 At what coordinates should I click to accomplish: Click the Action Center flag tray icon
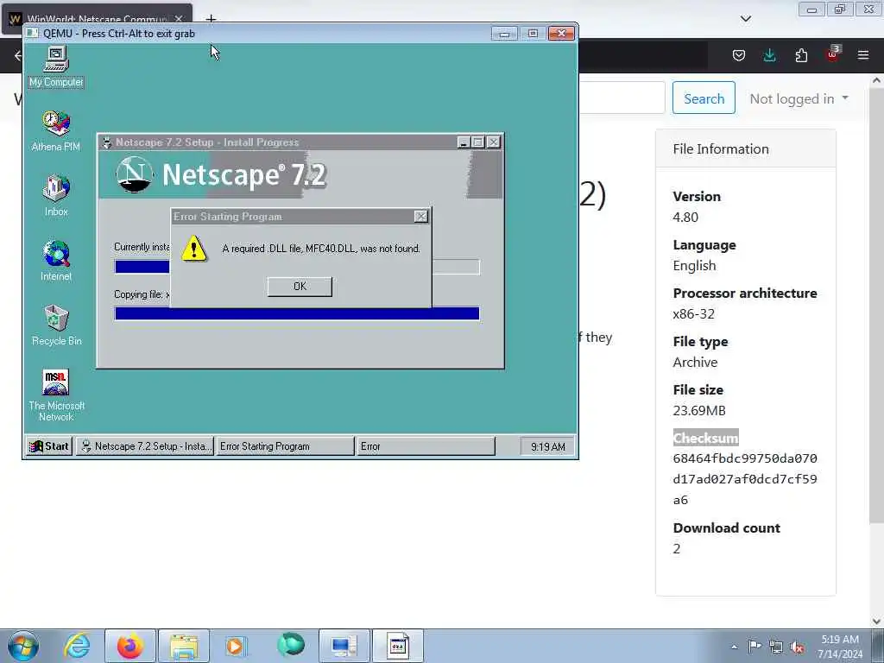point(755,646)
